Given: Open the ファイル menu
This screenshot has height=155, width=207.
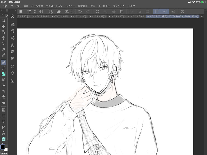Looking at the screenshot, I should (16, 6).
